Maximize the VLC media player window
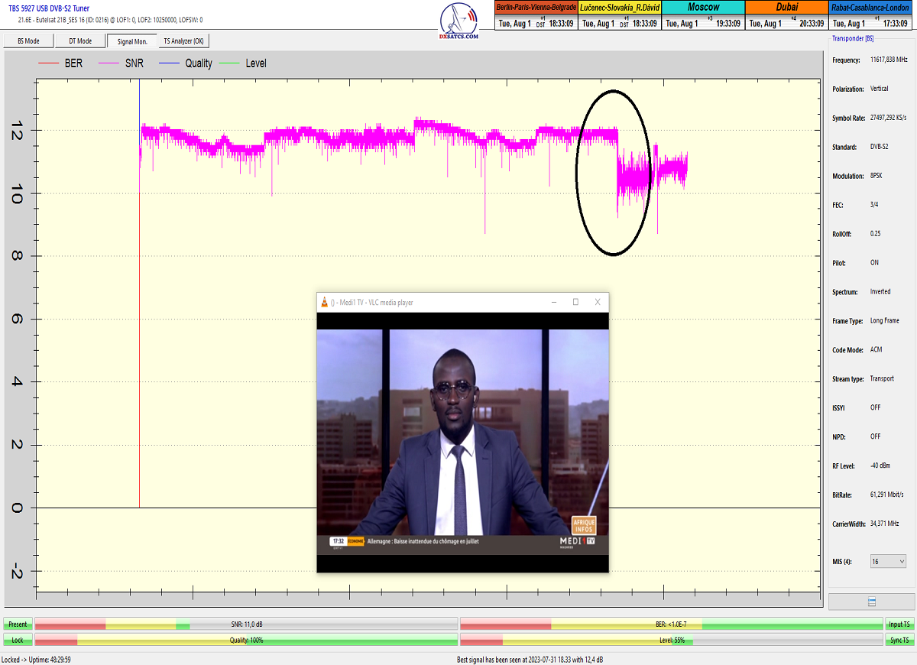The width and height of the screenshot is (917, 665). tap(575, 303)
